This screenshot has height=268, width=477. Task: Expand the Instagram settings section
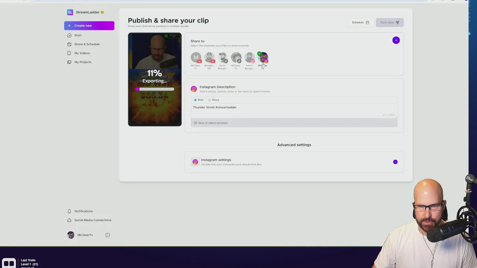395,162
